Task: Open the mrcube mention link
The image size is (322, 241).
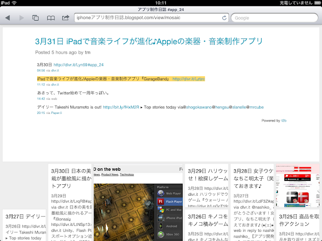Action: click(257, 107)
